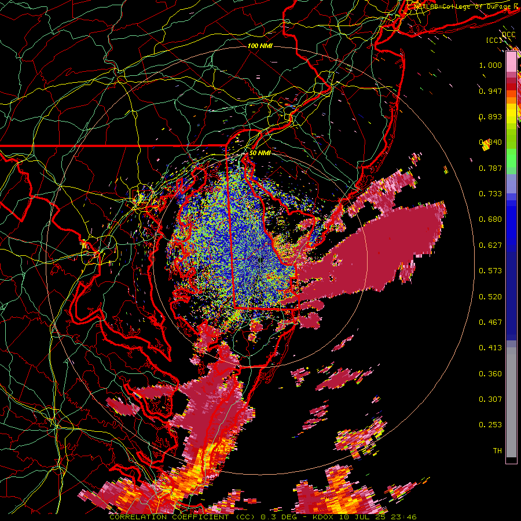
Task: Click the 50 NMI range ring label
Action: pyautogui.click(x=260, y=153)
